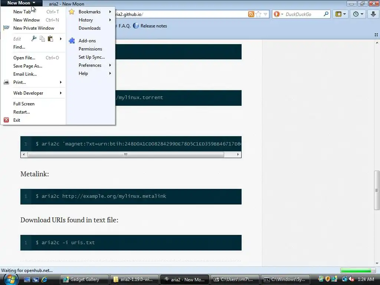Screen dimensions: 380x285
Task: Click the RSS feed icon in address bar
Action: [251, 14]
